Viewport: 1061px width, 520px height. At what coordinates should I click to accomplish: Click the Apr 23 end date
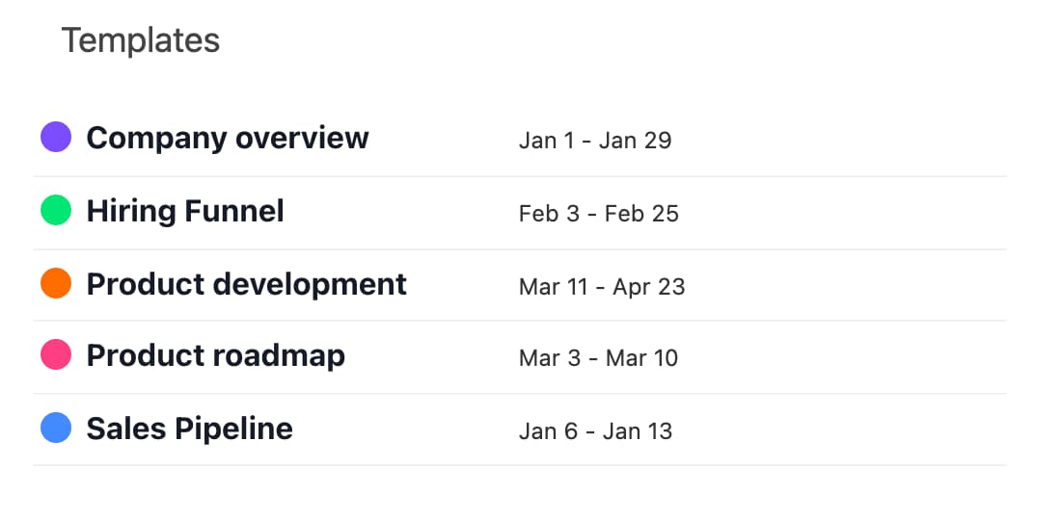[648, 287]
